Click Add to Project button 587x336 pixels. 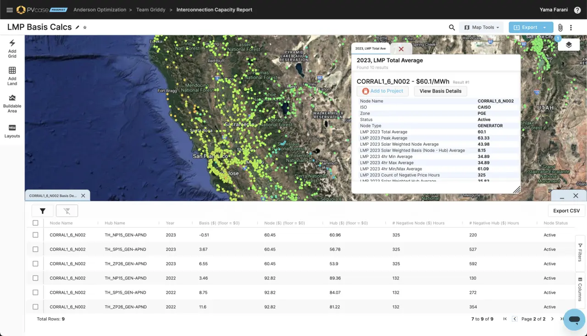point(382,91)
